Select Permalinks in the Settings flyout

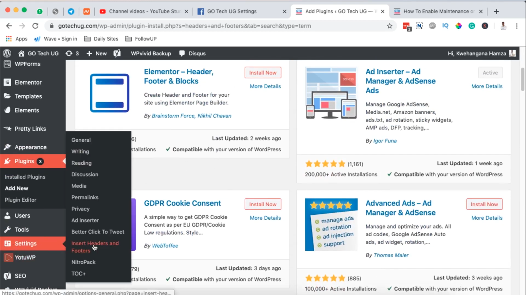[x=85, y=197]
